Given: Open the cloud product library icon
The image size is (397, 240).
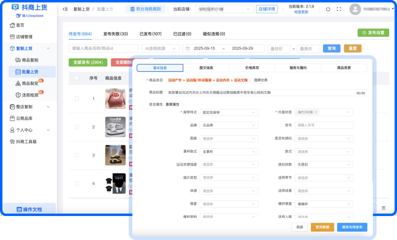Looking at the screenshot, I should [x=12, y=118].
